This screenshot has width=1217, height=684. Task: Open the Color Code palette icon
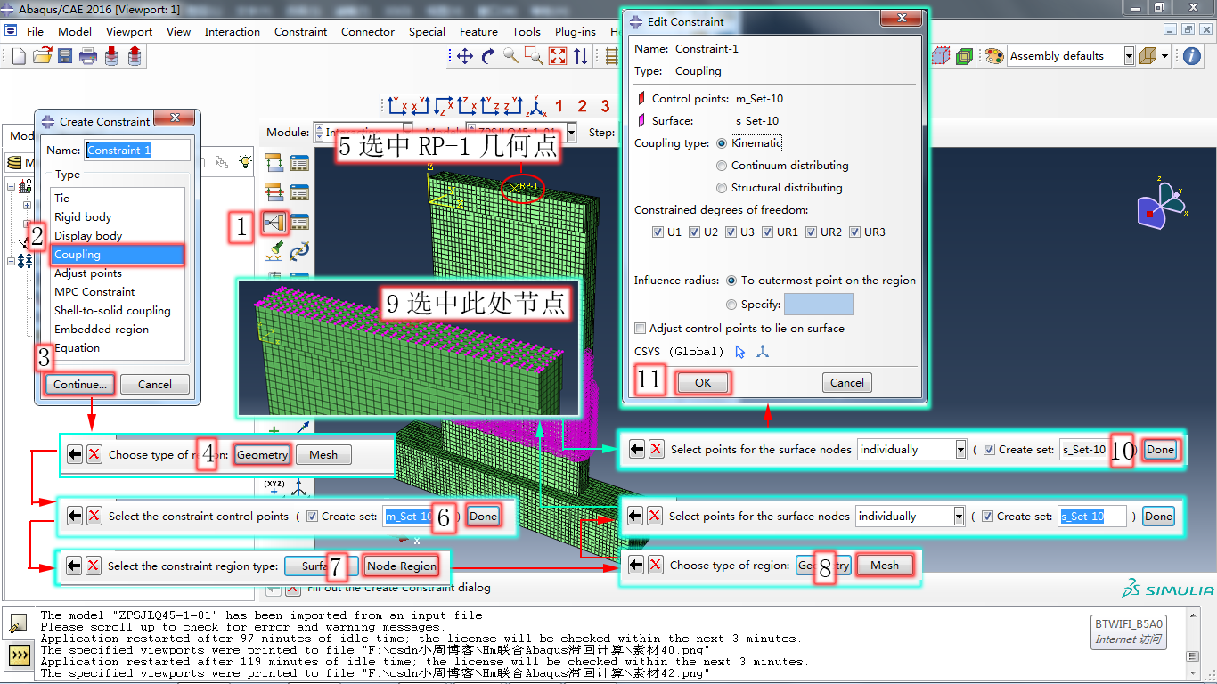pos(993,56)
